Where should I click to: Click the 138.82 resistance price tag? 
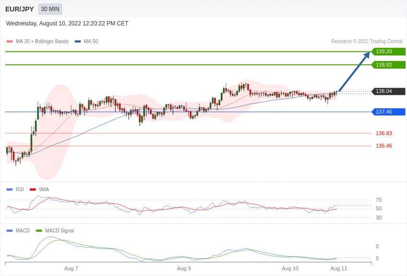[389, 65]
